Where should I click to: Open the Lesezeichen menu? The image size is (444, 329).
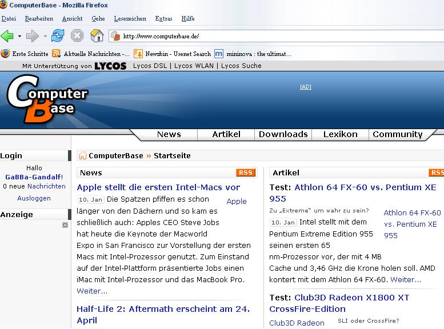pos(130,19)
